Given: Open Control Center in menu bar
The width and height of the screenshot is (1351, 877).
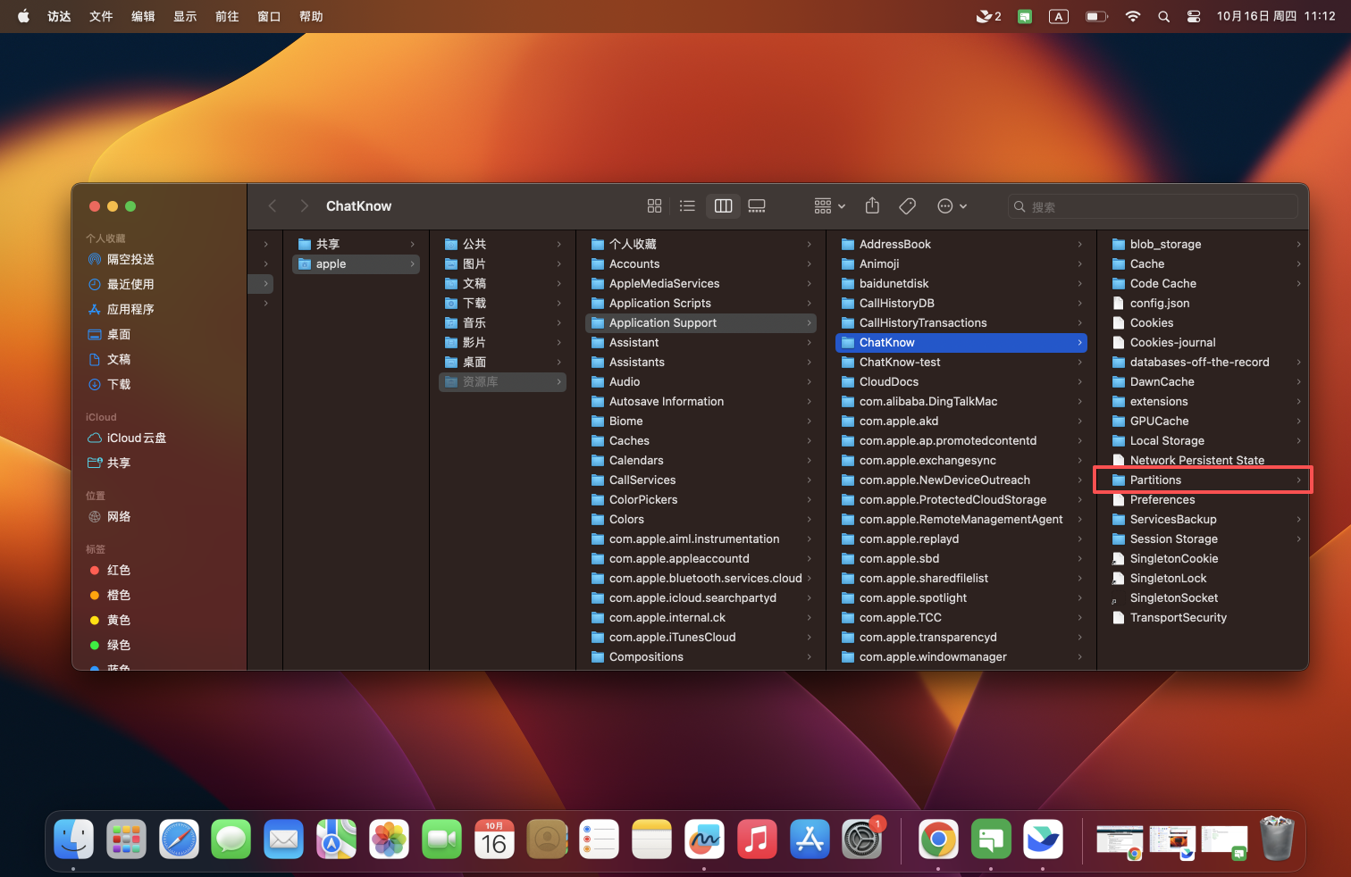Looking at the screenshot, I should pyautogui.click(x=1193, y=16).
